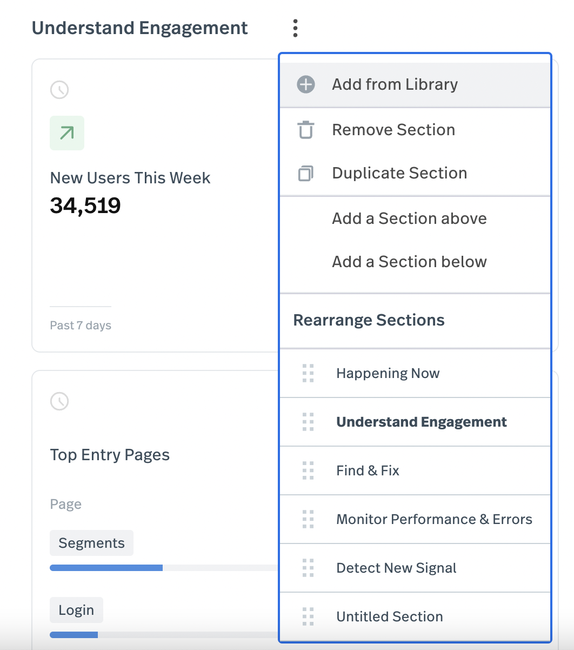
Task: Click the duplicate icon for Duplicate Section
Action: [306, 174]
